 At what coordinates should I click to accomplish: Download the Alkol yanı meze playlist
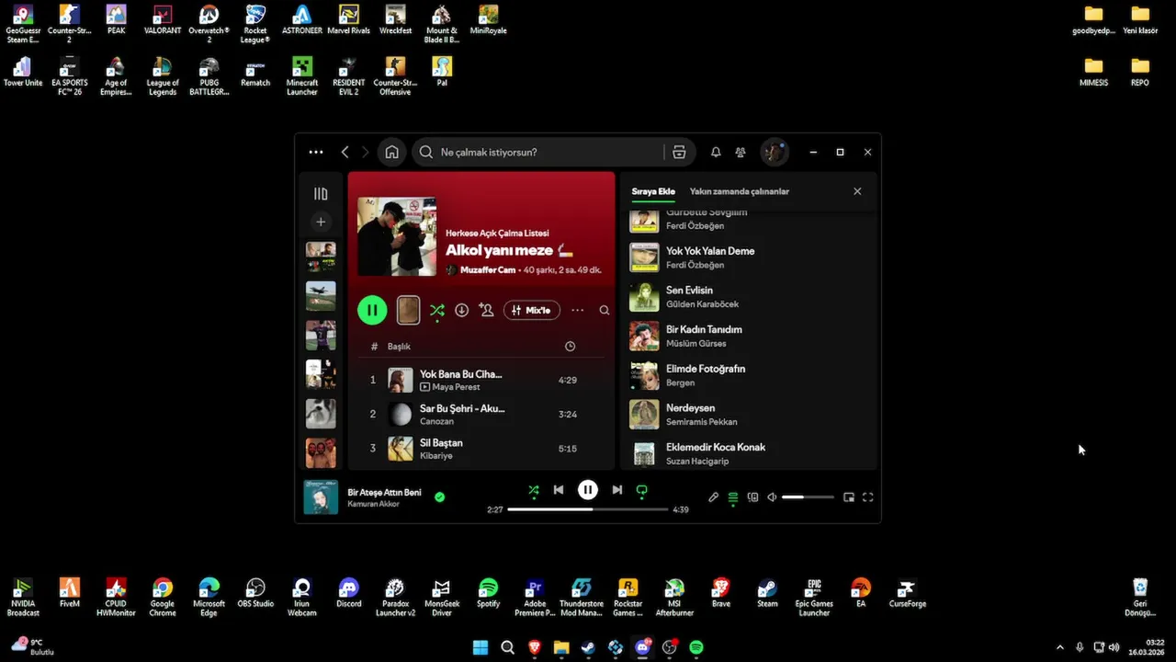tap(461, 310)
